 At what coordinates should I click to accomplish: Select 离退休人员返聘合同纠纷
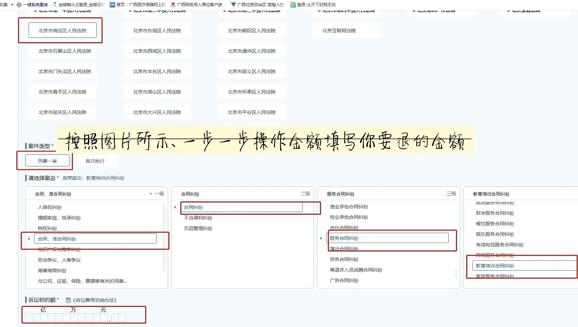(356, 270)
